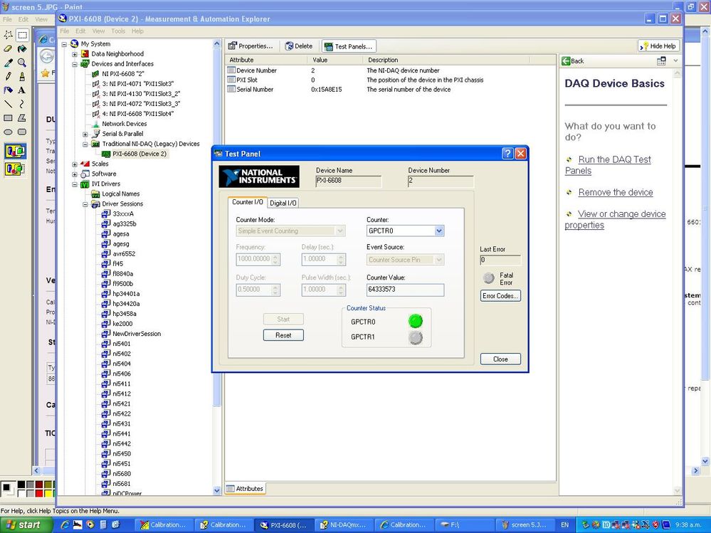This screenshot has height=533, width=711.
Task: Expand the Serial & Parallel node
Action: pos(85,134)
